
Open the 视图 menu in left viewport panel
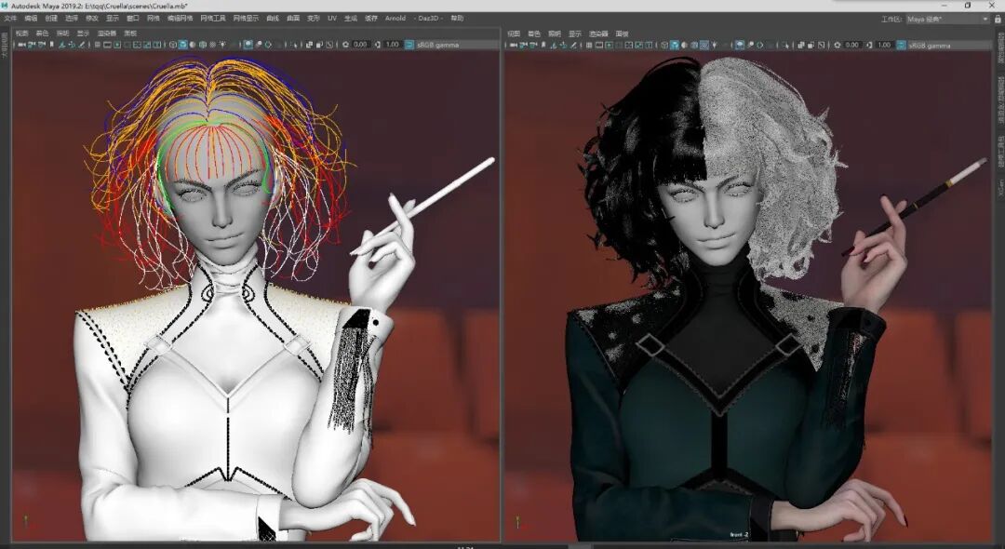point(21,33)
